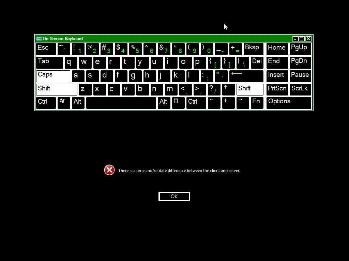Click the down arrow key
Image resolution: width=349 pixels, height=261 pixels.
click(228, 103)
